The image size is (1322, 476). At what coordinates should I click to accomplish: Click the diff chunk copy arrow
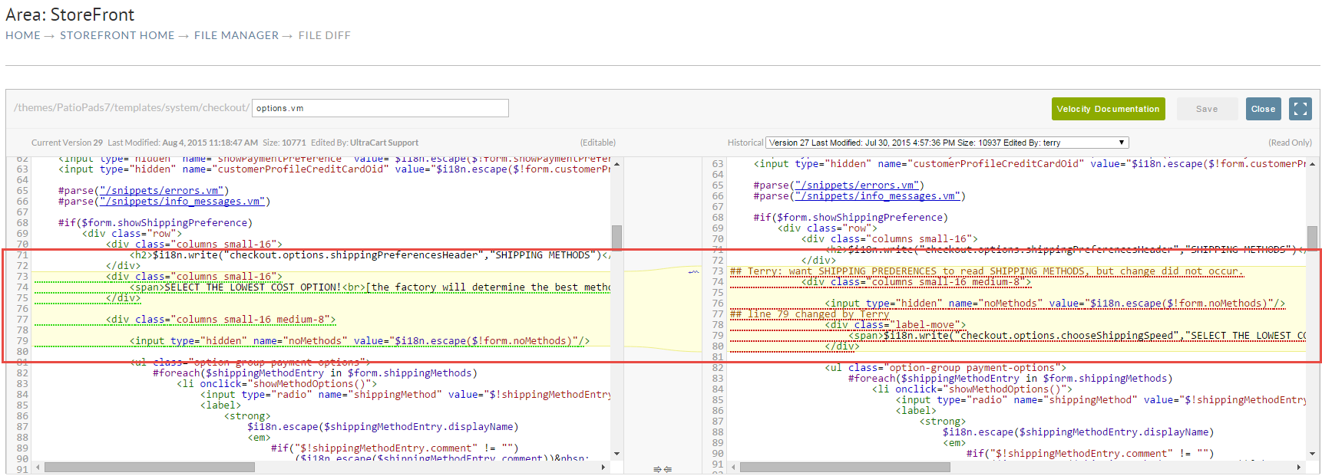(694, 271)
